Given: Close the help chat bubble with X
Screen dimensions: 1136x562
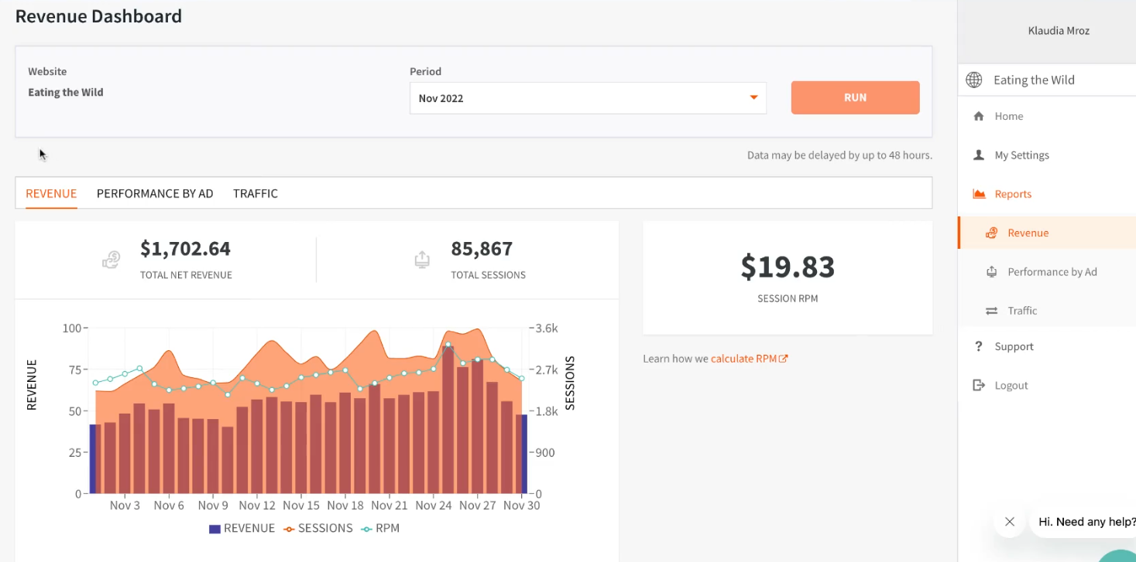Looking at the screenshot, I should coord(1010,522).
